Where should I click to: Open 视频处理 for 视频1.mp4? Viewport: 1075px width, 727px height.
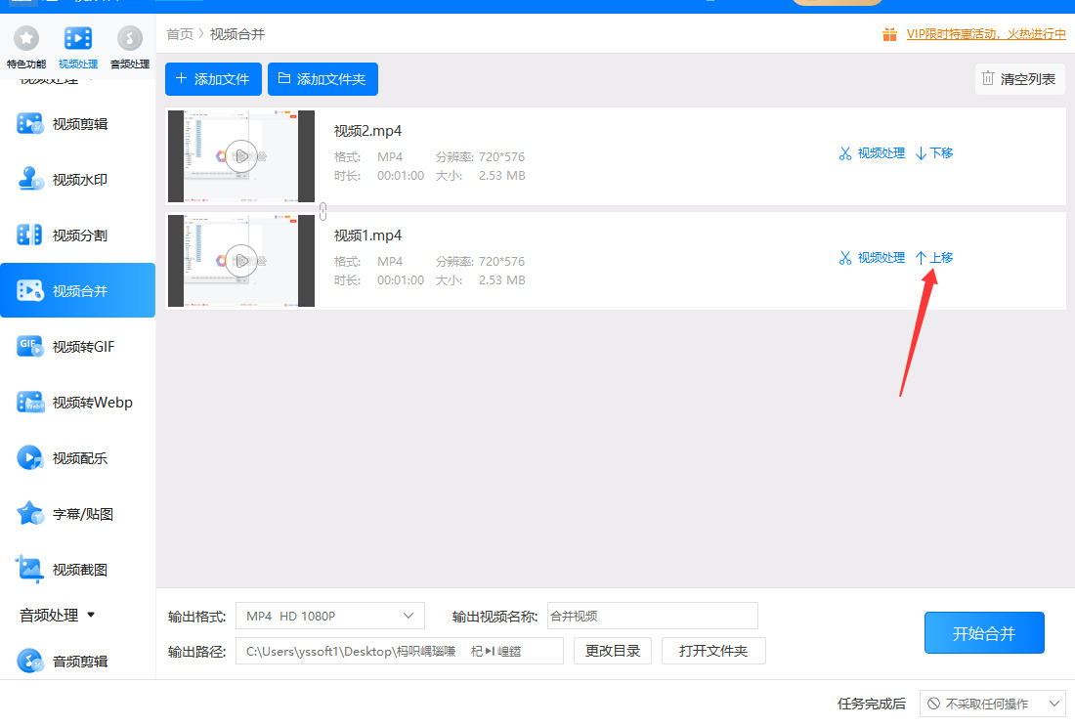click(x=872, y=258)
